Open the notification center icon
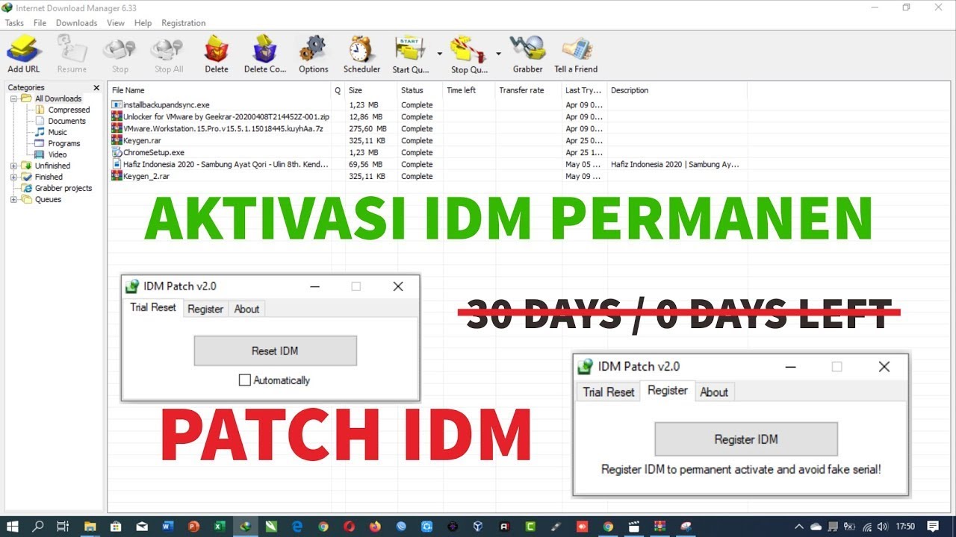Image resolution: width=956 pixels, height=537 pixels. 933,526
